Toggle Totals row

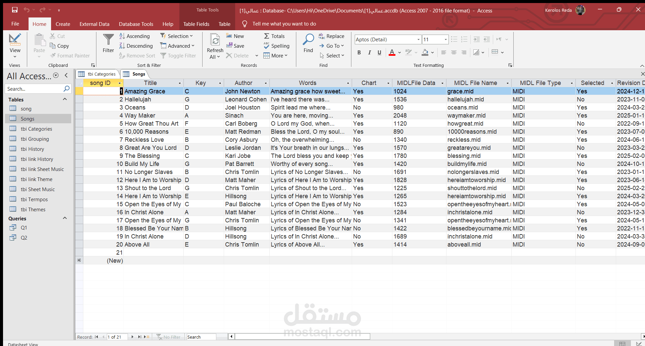(274, 36)
